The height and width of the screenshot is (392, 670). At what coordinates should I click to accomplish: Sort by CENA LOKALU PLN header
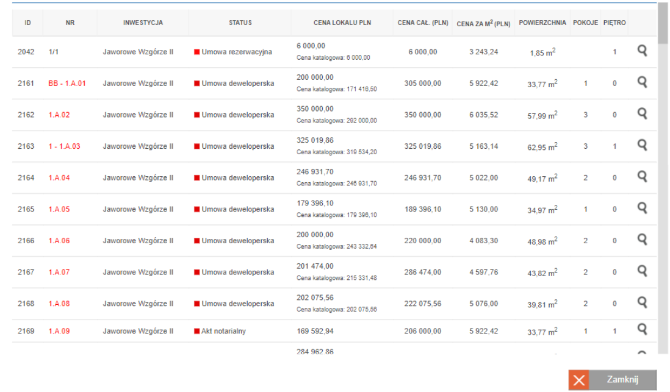pos(342,23)
